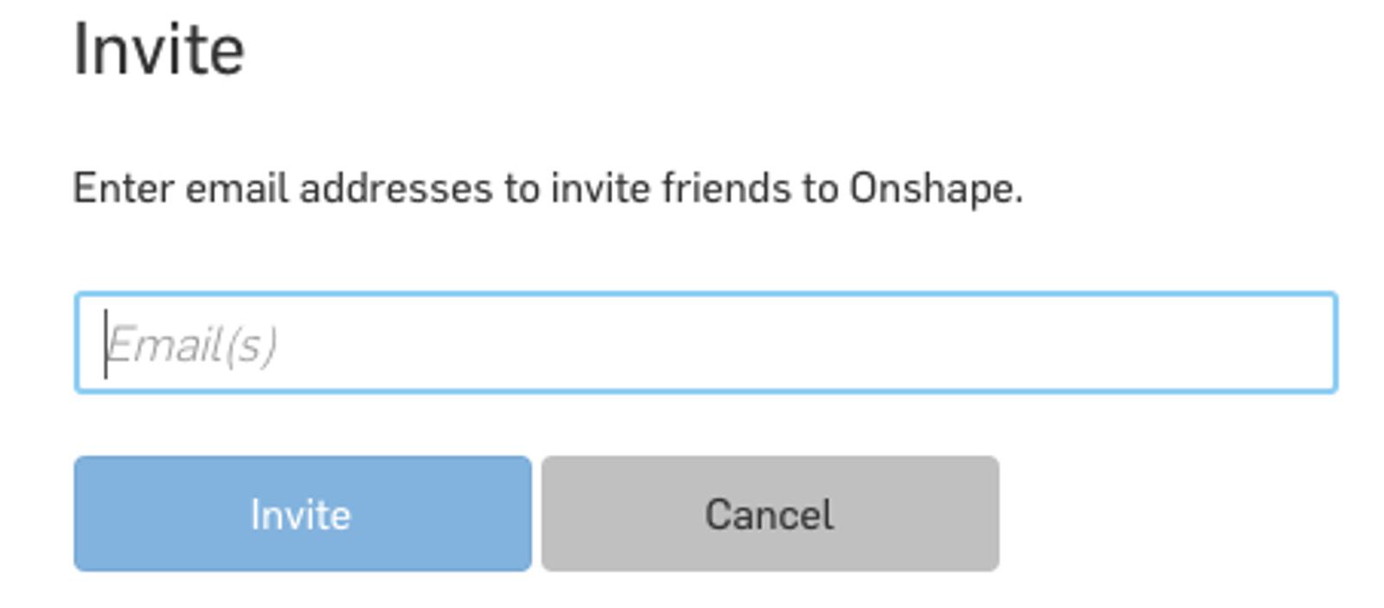Click the Invite dialog heading
The width and height of the screenshot is (1384, 608).
pyautogui.click(x=159, y=50)
